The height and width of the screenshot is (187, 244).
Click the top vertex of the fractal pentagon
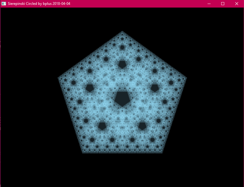122,31
